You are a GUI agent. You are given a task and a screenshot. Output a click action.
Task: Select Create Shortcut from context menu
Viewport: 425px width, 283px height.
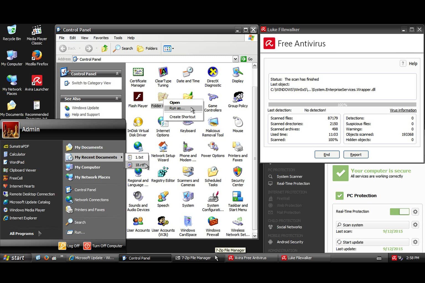183,117
